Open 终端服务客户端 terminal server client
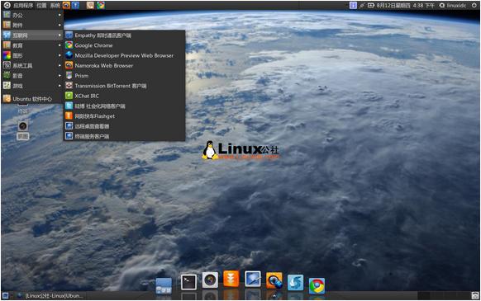Viewport: 481px width, 301px height. click(124, 136)
